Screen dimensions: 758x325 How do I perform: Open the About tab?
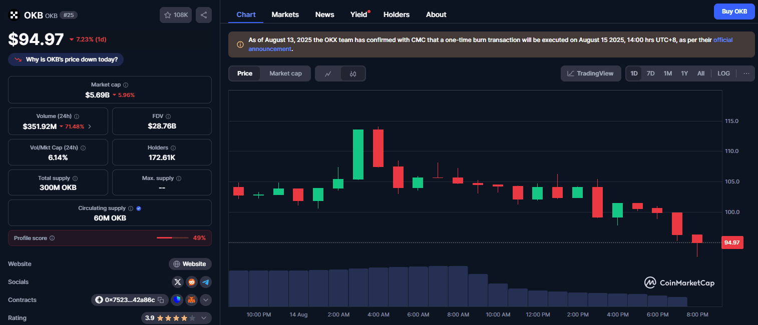coord(436,14)
